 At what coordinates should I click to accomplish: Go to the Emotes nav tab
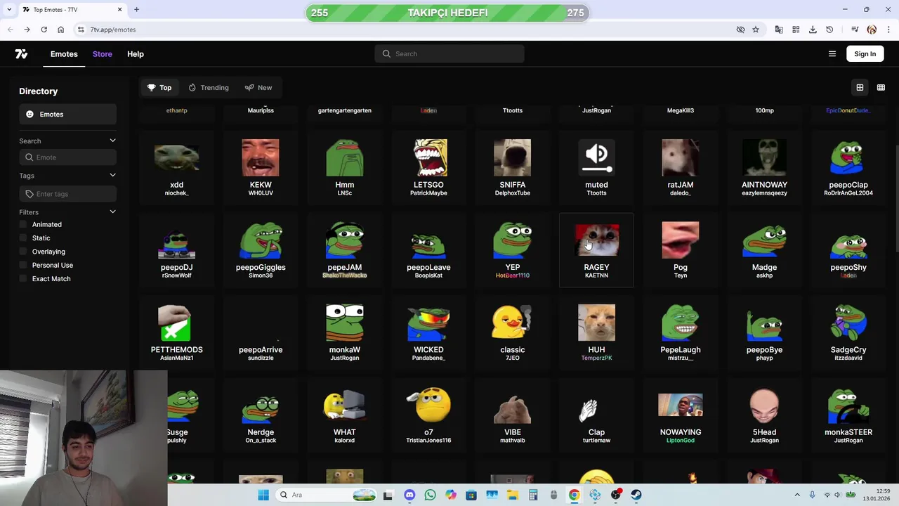point(64,54)
